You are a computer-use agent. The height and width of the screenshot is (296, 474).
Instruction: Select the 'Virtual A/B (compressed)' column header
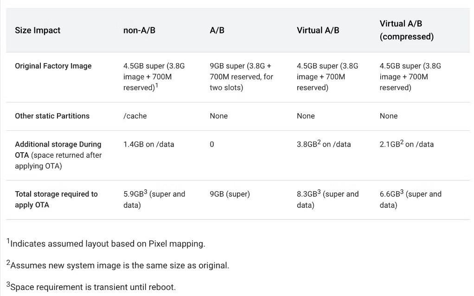(406, 30)
